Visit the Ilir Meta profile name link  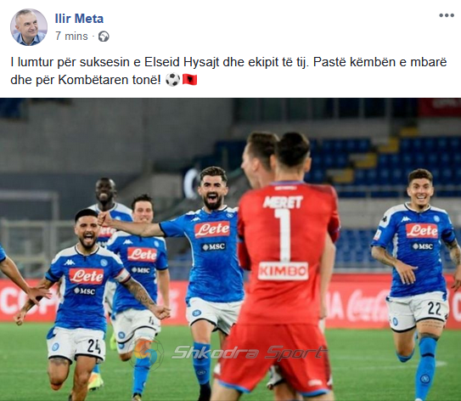coord(79,19)
